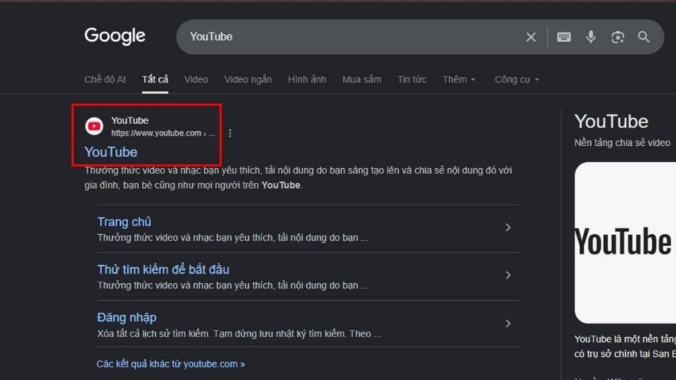Expand chevron on Đăng nhập row
This screenshot has width=676, height=380.
[508, 323]
